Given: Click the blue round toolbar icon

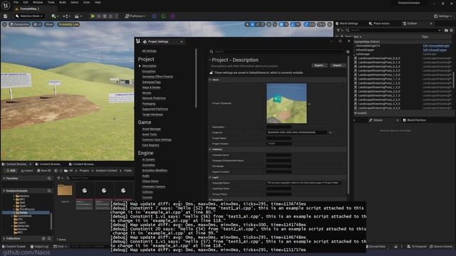Looking at the screenshot, I should 155,16.
